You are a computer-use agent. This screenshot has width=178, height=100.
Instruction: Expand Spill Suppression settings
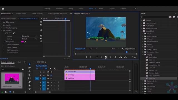coord(3,50)
